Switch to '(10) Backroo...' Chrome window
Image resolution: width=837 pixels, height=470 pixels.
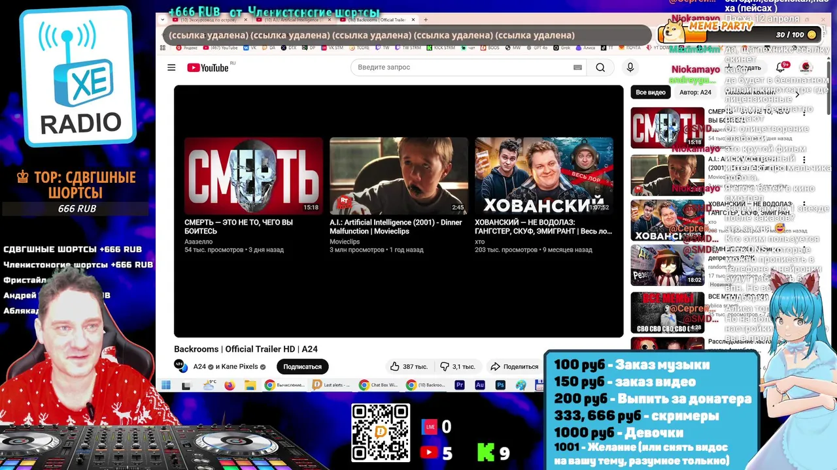click(426, 385)
